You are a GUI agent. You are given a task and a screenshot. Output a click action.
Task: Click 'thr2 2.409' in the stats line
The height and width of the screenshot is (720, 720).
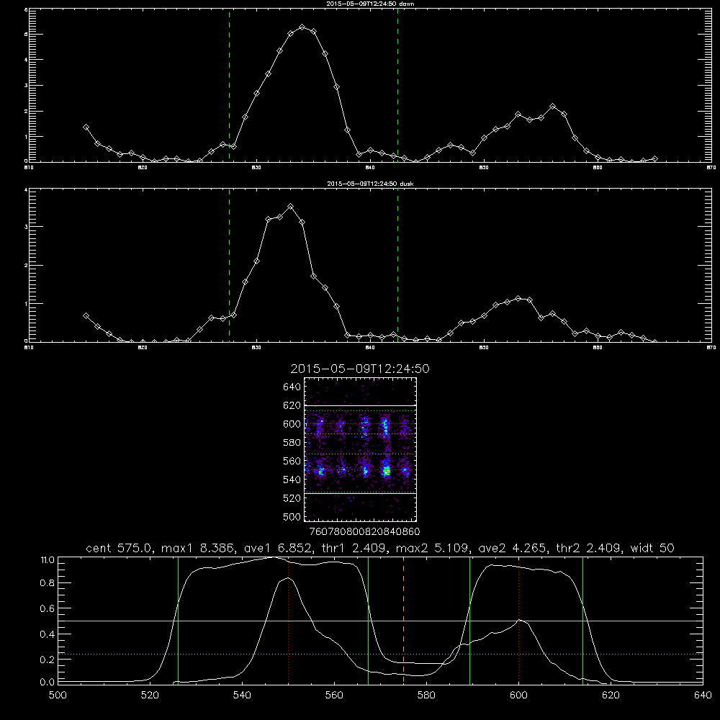click(589, 548)
